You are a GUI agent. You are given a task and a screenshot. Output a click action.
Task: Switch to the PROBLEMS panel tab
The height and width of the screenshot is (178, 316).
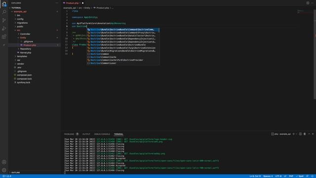(x=69, y=134)
